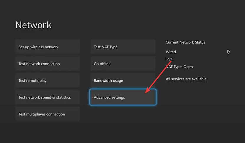
Task: Click the Wired status text
Action: 171,52
